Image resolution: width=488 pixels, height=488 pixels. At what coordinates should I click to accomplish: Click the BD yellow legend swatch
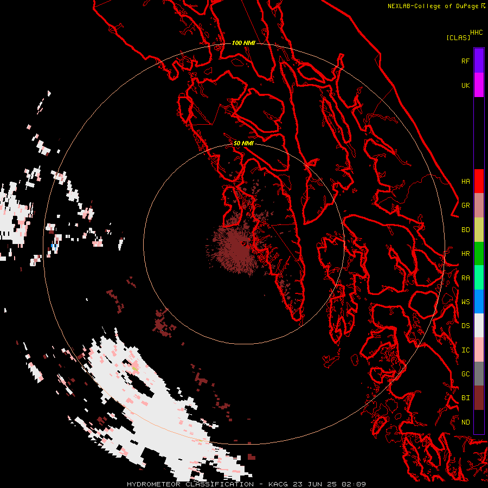click(x=479, y=230)
